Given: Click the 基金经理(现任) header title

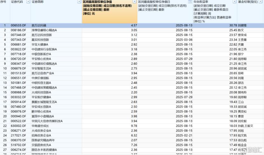Looking at the screenshot, I should tap(248, 2).
